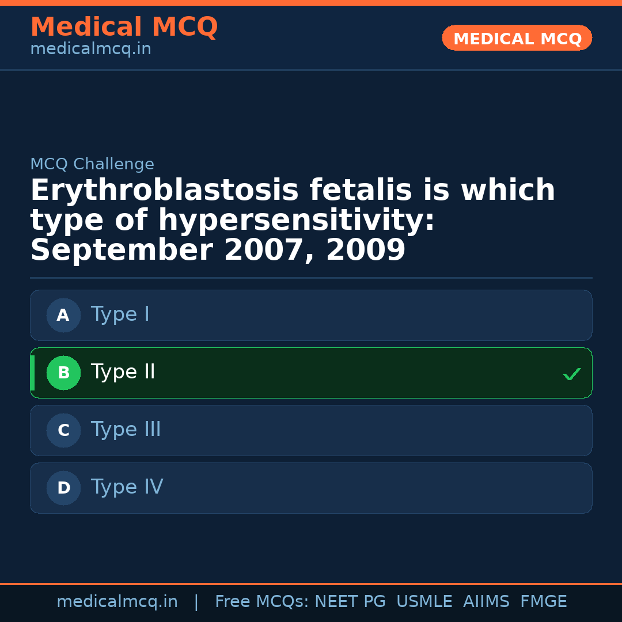Expand the Type I answer card

311,315
